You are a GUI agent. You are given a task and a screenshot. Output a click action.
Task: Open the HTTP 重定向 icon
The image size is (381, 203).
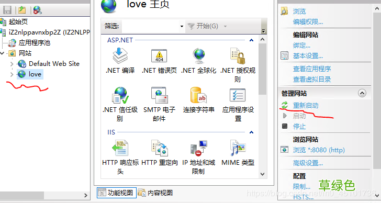(159, 148)
